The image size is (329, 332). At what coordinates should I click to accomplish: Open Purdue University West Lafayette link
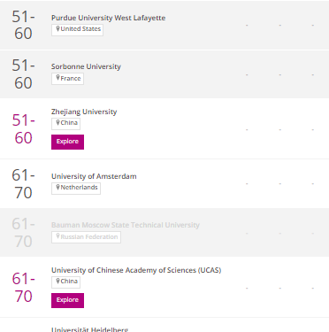[x=108, y=18]
